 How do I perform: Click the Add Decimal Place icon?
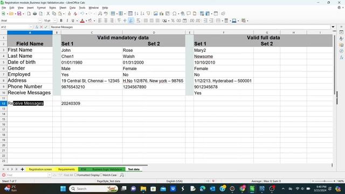pyautogui.click(x=192, y=20)
